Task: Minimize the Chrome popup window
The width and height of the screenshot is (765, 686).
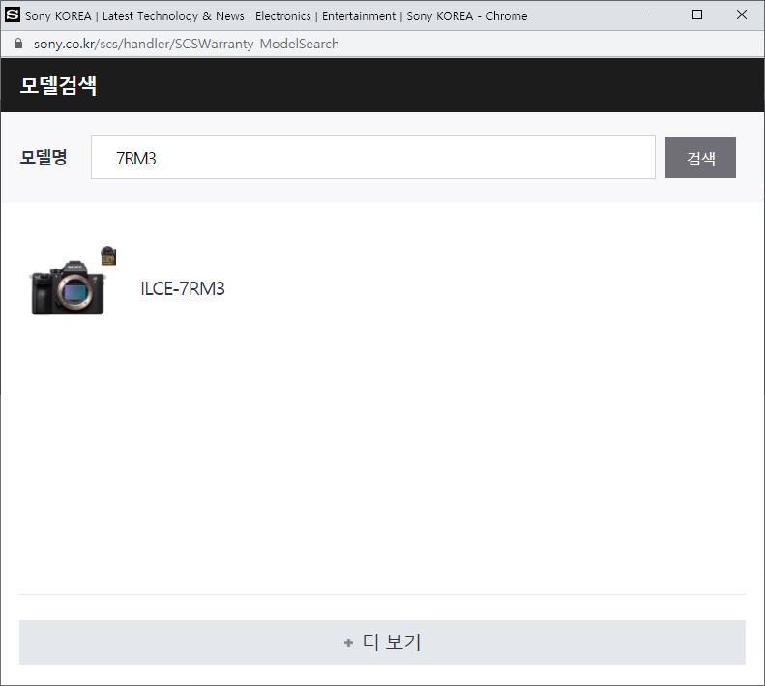Action: coord(653,15)
